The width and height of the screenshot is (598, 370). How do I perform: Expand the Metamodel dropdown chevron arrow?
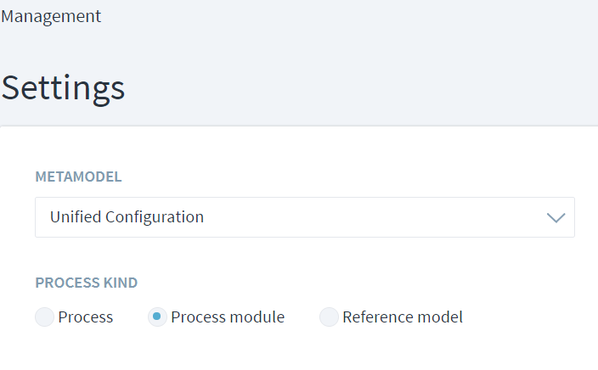556,217
